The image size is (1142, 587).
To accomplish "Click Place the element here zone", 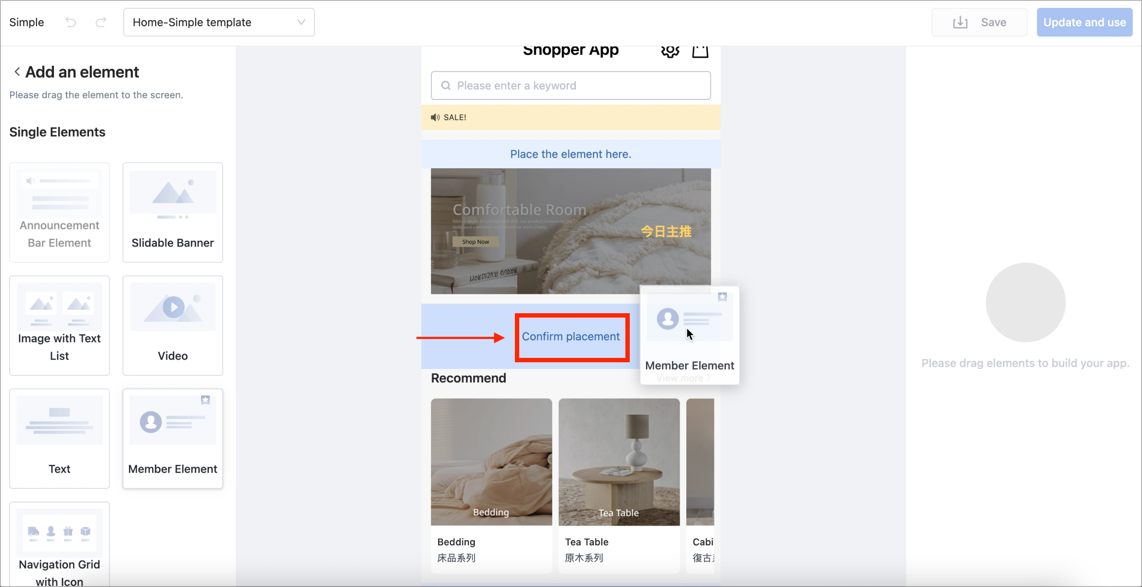I will tap(571, 154).
